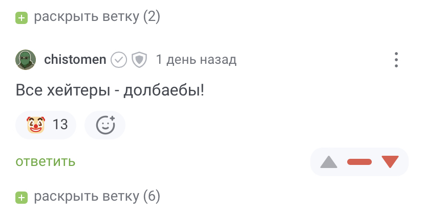Click the green plus icon beside branch (6)
This screenshot has width=424, height=216.
[21, 197]
